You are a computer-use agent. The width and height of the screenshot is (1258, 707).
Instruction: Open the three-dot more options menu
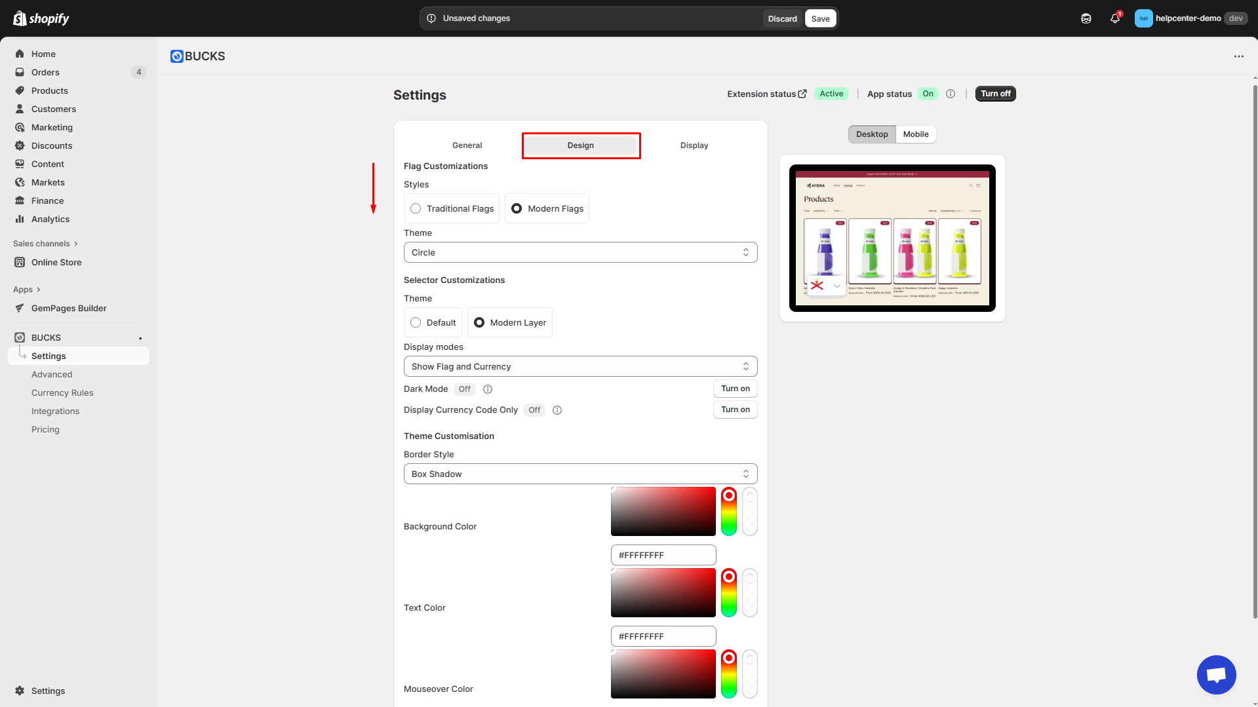point(1238,56)
